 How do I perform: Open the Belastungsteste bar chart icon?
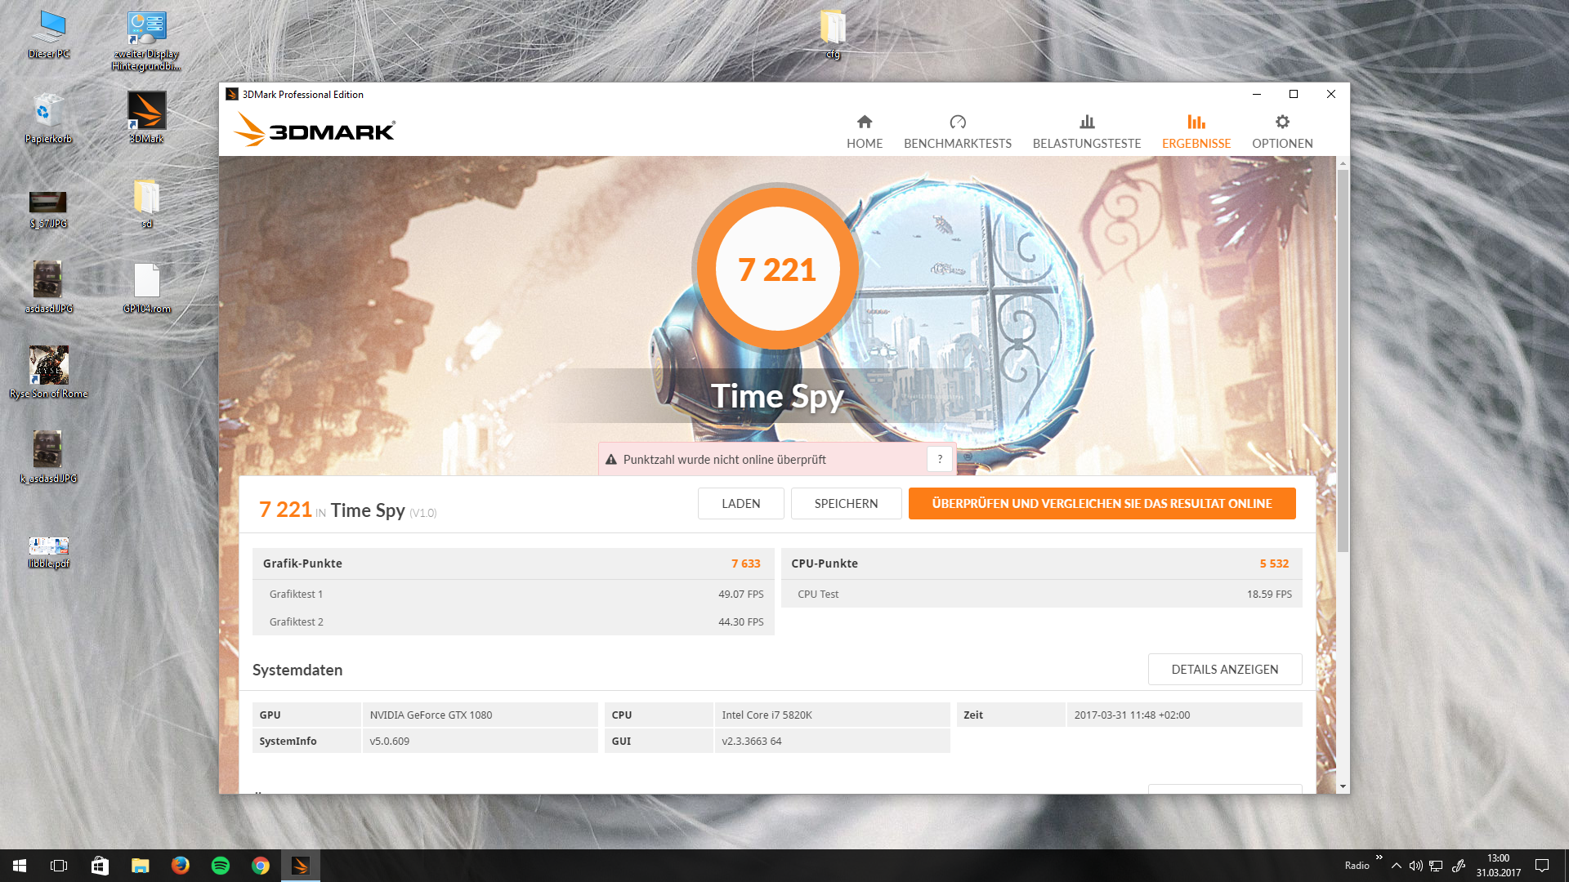[1086, 122]
